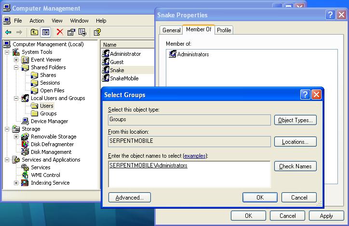Click the Check Names button
The height and width of the screenshot is (226, 349).
pos(295,166)
